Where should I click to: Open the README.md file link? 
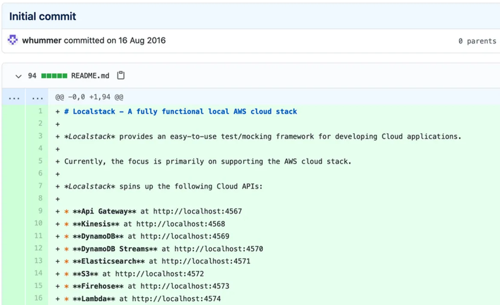(90, 76)
